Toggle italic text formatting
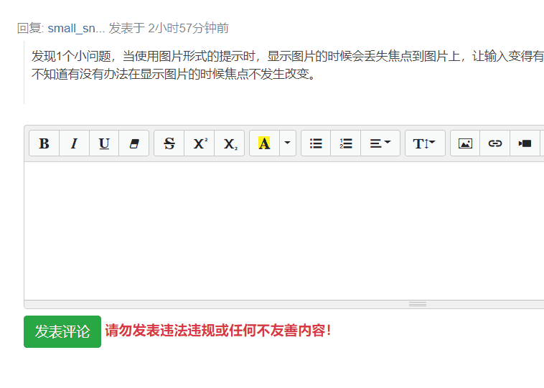Image resolution: width=544 pixels, height=388 pixels. [x=74, y=143]
